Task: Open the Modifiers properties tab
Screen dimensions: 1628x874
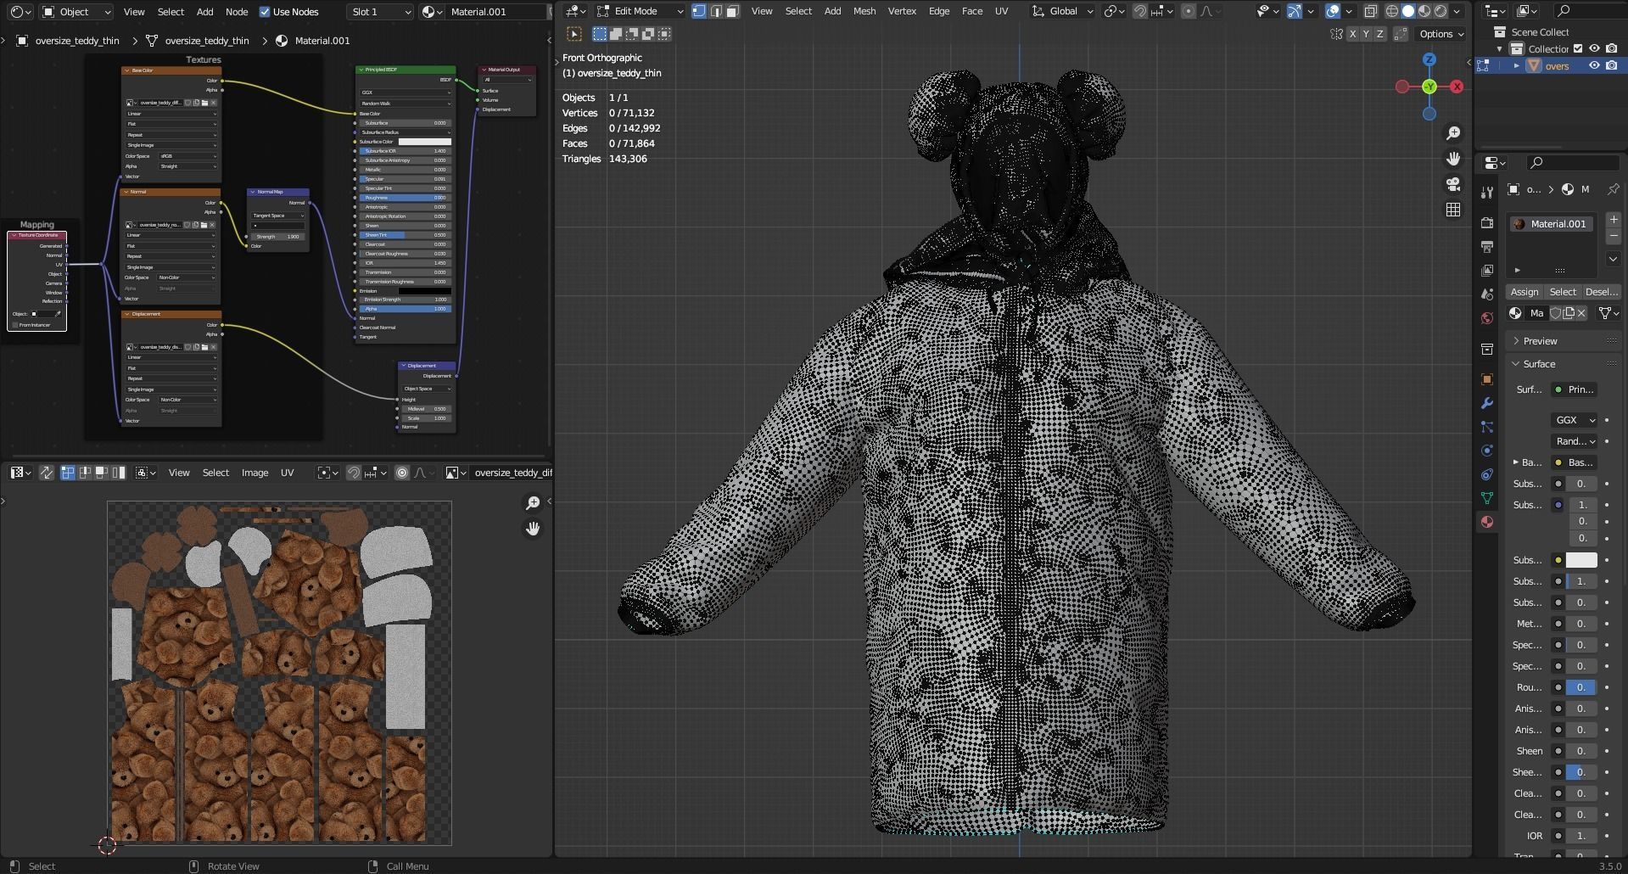Action: pos(1486,403)
